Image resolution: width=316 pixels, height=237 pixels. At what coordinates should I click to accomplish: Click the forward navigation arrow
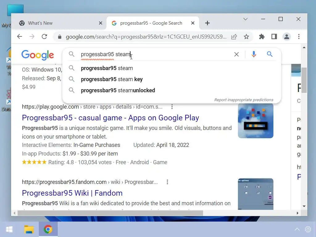[32, 36]
